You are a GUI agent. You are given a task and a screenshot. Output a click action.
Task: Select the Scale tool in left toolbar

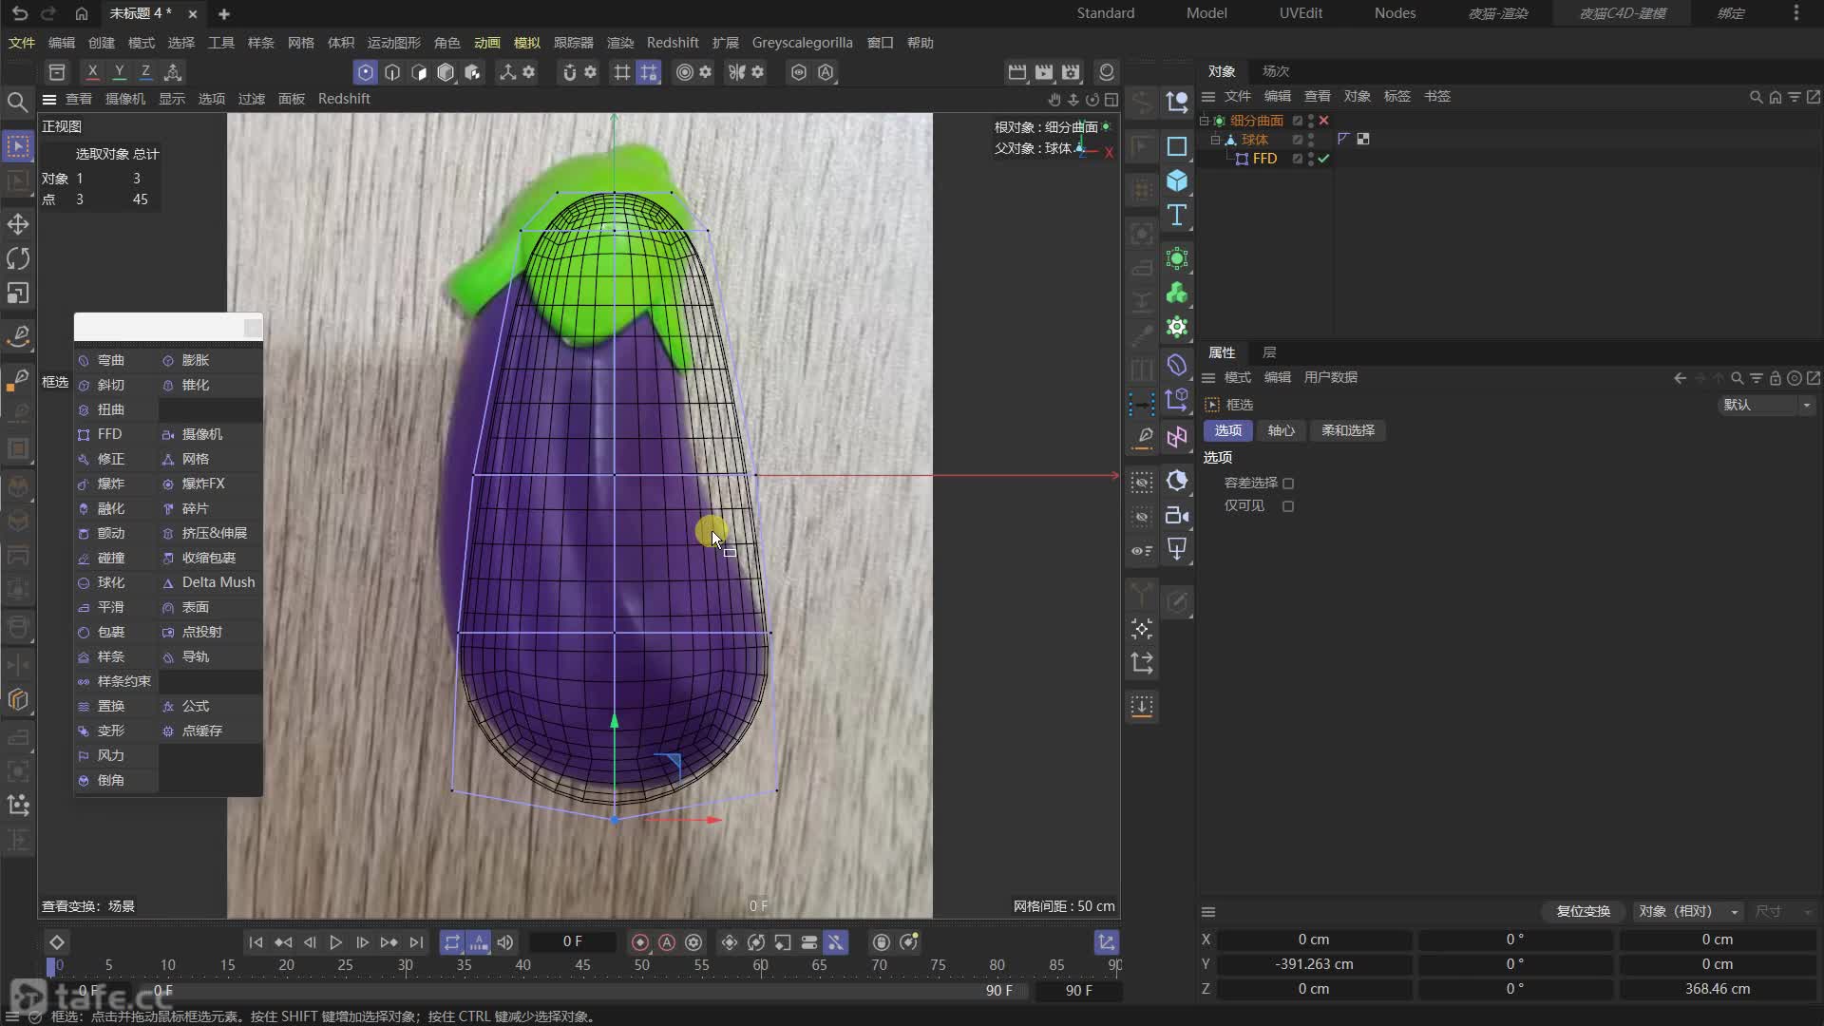pos(18,293)
